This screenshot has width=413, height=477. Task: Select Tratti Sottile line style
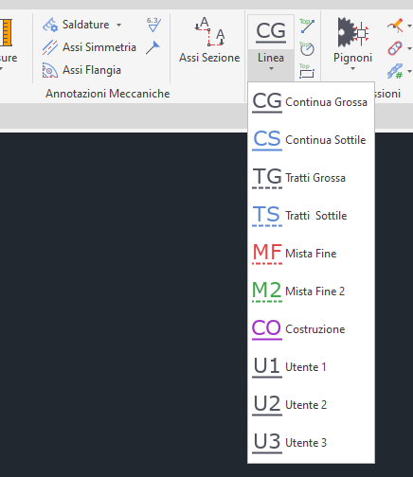311,216
